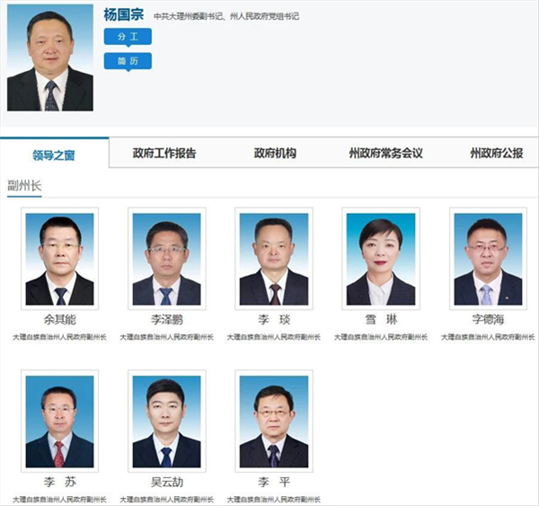
Task: Select 李平's portrait photo
Action: point(274,422)
